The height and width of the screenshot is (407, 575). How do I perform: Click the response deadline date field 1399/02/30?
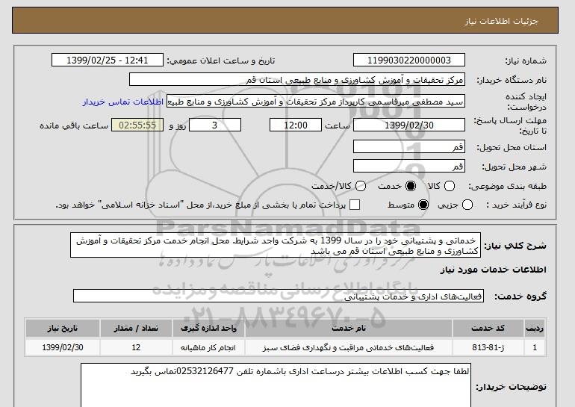point(409,125)
